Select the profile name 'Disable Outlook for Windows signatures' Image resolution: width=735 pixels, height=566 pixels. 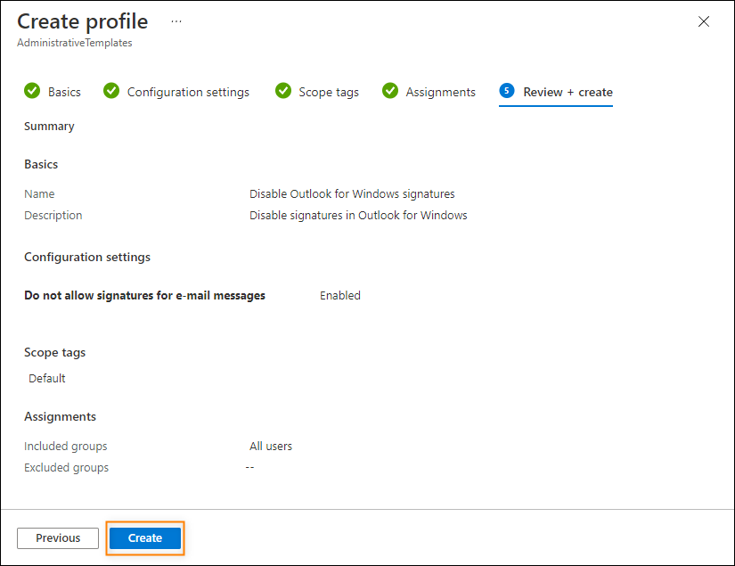[x=352, y=193]
